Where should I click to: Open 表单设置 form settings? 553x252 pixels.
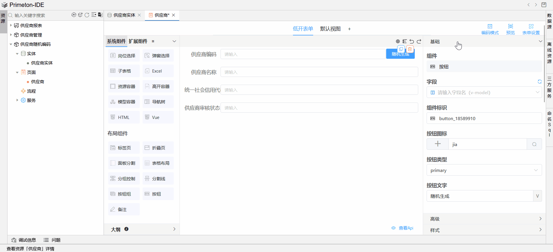(531, 29)
